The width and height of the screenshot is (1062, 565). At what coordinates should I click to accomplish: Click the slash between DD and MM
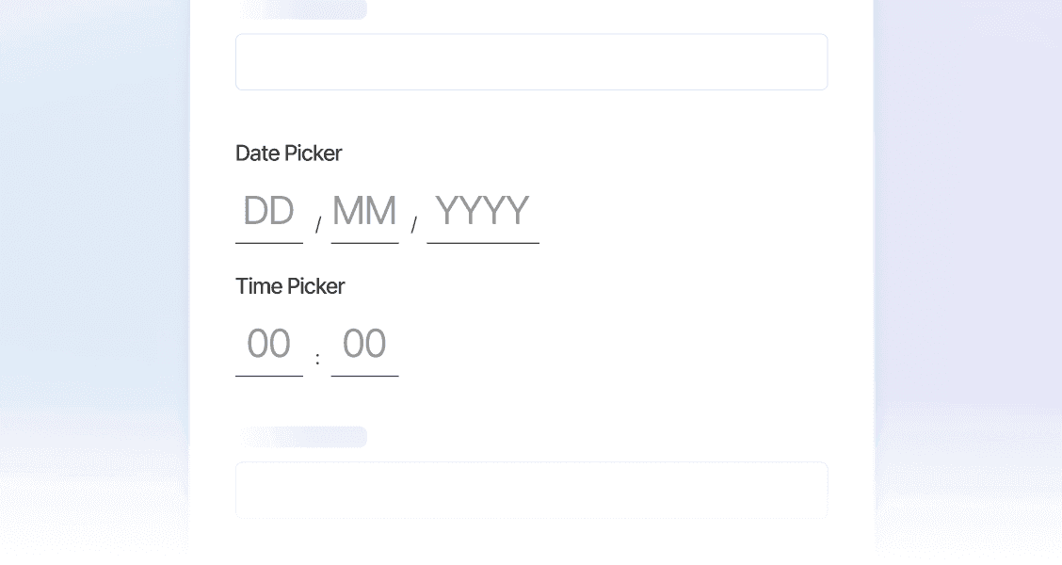click(x=318, y=225)
